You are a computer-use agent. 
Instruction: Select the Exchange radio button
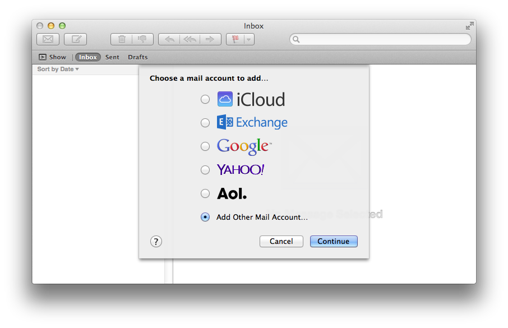coord(205,123)
